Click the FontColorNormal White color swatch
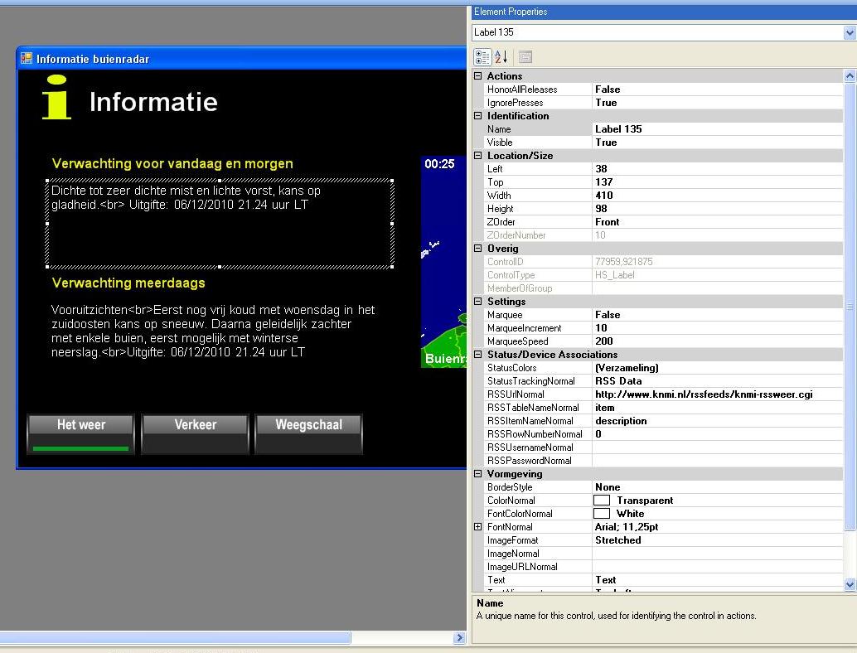857x653 pixels. (602, 514)
